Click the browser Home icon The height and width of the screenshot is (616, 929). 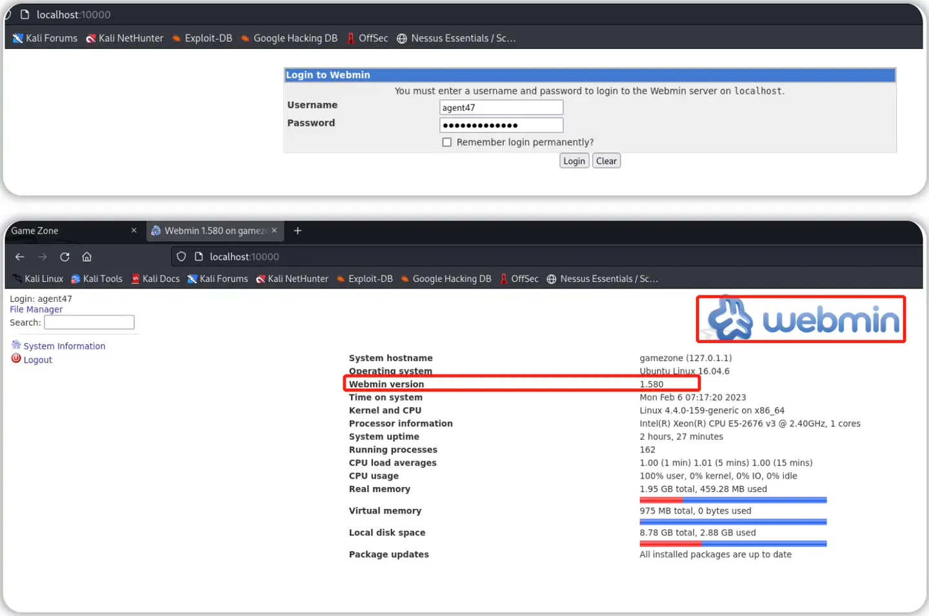[86, 257]
